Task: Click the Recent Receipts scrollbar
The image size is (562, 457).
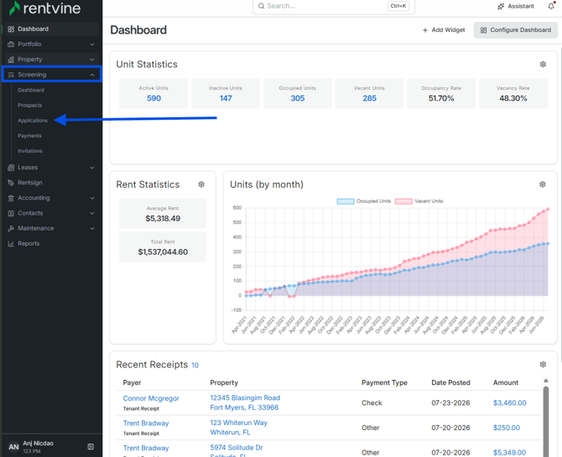Action: (546, 419)
